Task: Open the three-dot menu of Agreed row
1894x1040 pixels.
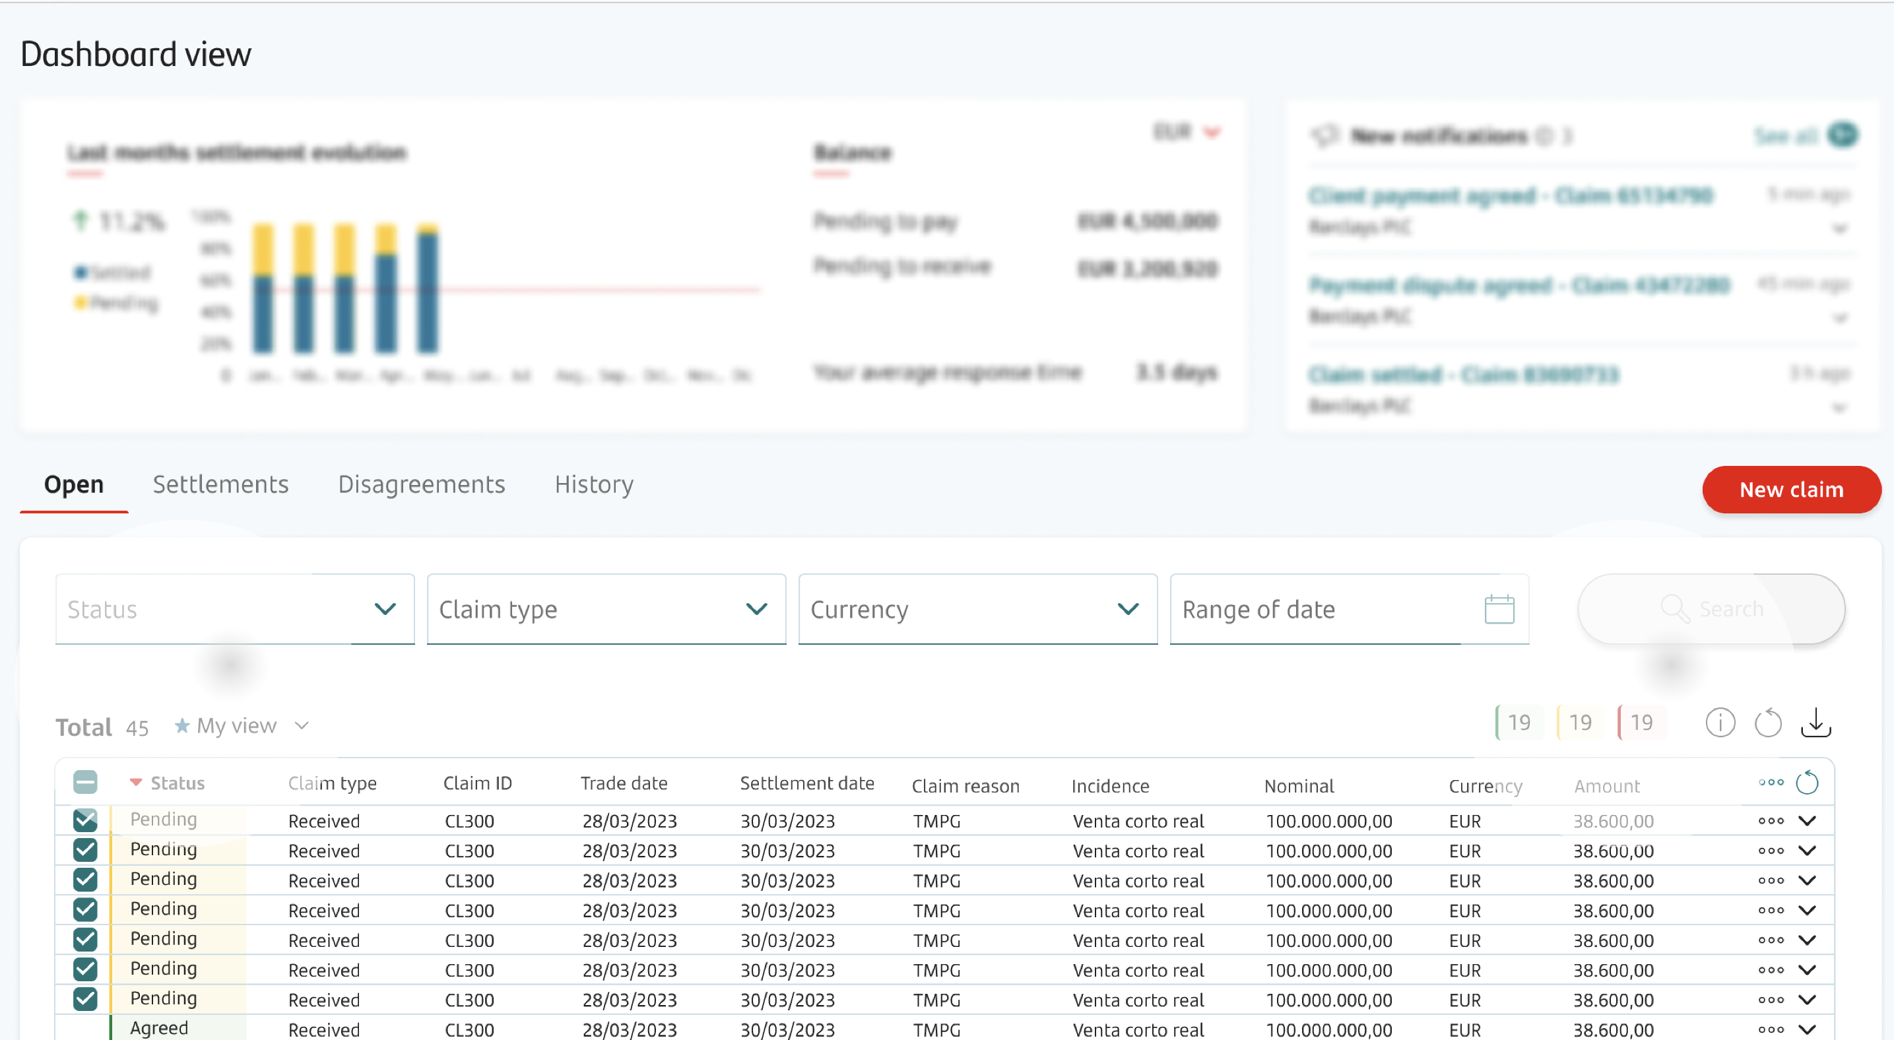Action: pos(1771,1029)
